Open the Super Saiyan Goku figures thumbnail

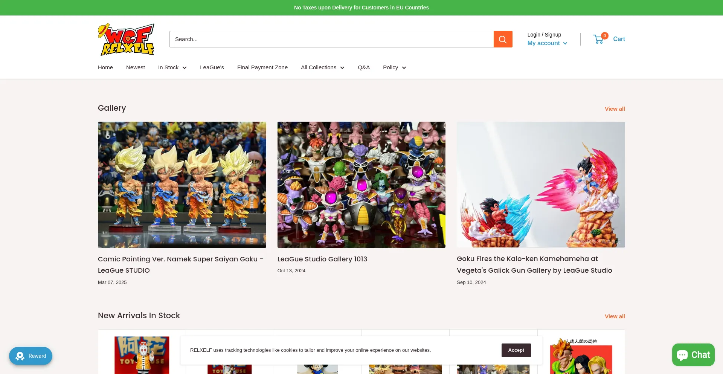click(182, 185)
